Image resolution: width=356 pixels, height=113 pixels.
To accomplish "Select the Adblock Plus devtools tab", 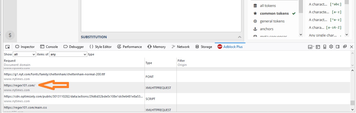I will [230, 47].
